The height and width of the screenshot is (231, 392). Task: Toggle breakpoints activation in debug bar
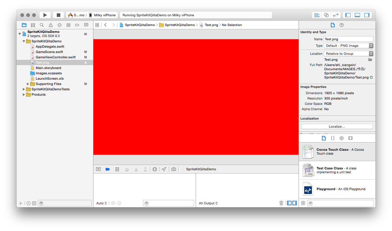[x=108, y=169]
